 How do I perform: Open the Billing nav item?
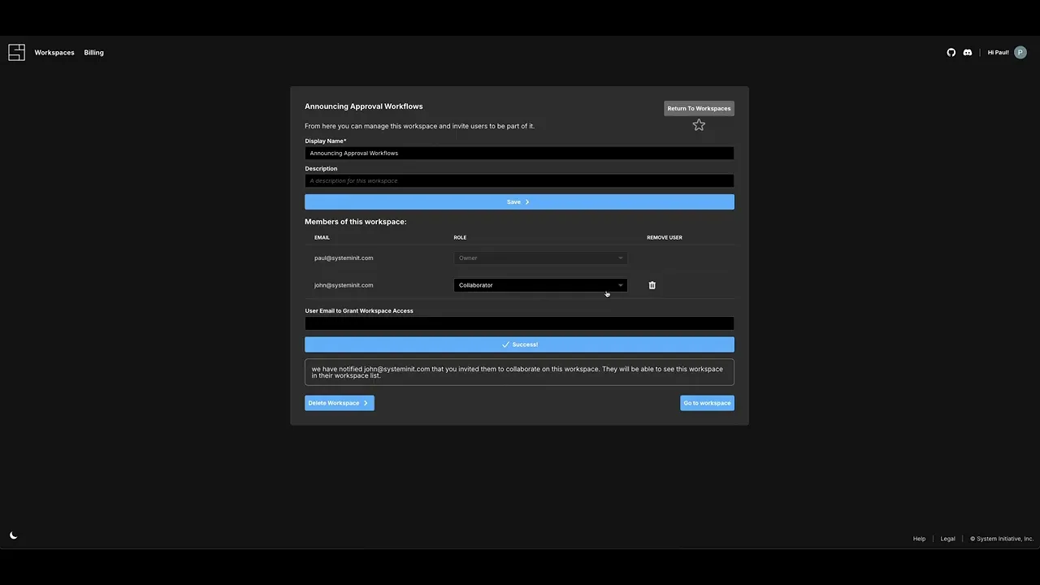tap(93, 53)
